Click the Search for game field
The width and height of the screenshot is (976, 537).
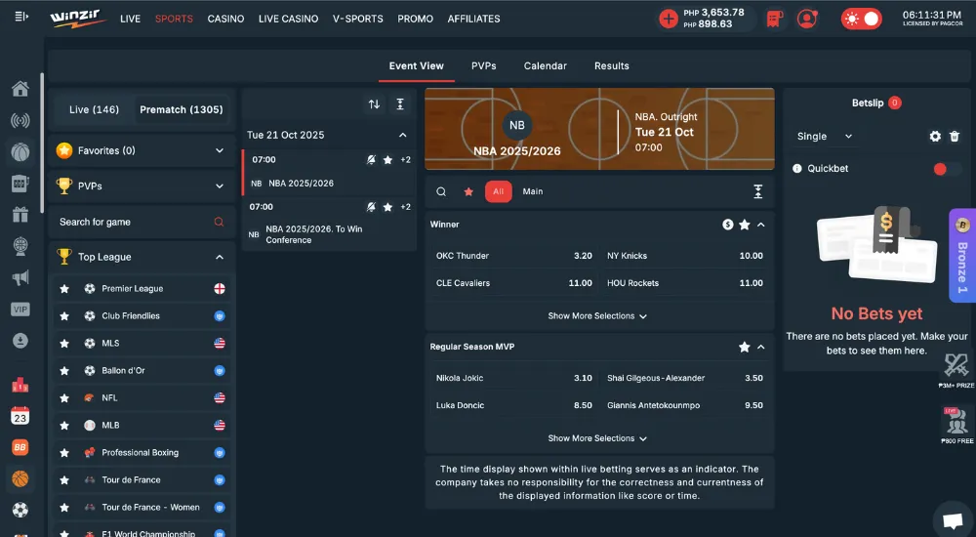click(141, 222)
